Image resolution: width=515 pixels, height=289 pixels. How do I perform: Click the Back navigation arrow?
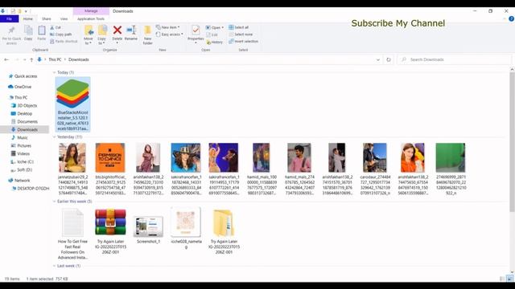6,59
